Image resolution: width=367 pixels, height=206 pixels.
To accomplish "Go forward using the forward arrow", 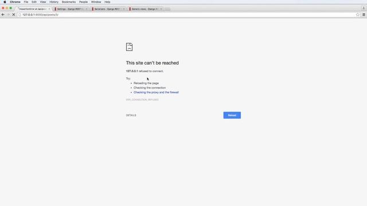I will pyautogui.click(x=8, y=14).
